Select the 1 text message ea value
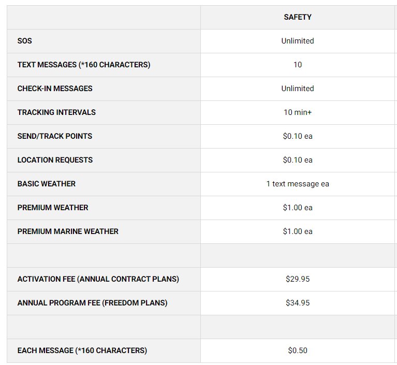The image size is (397, 365). click(297, 184)
